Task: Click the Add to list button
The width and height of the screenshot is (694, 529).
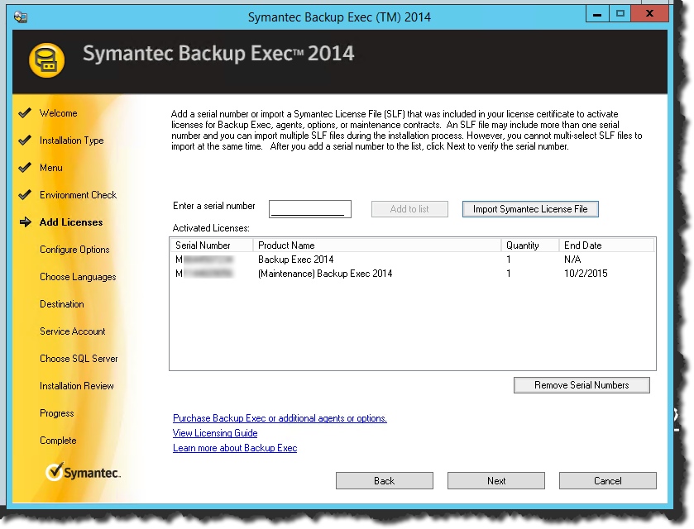Action: 409,209
